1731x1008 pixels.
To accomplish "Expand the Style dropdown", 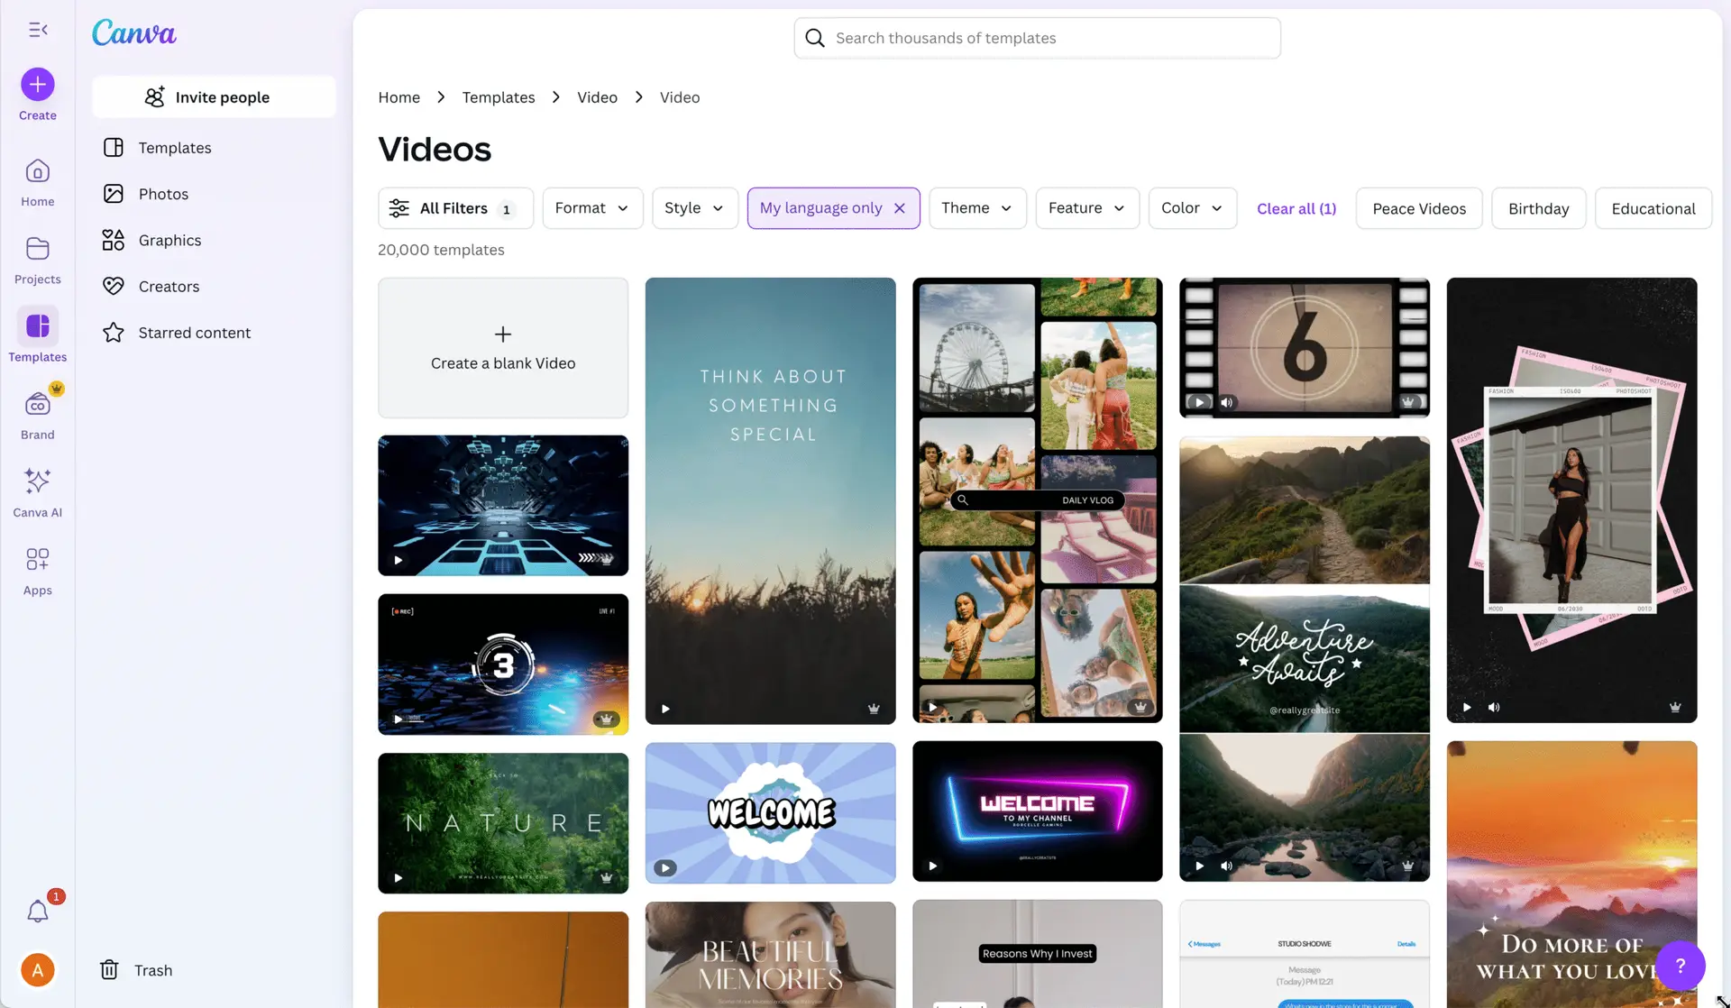I will pos(694,208).
